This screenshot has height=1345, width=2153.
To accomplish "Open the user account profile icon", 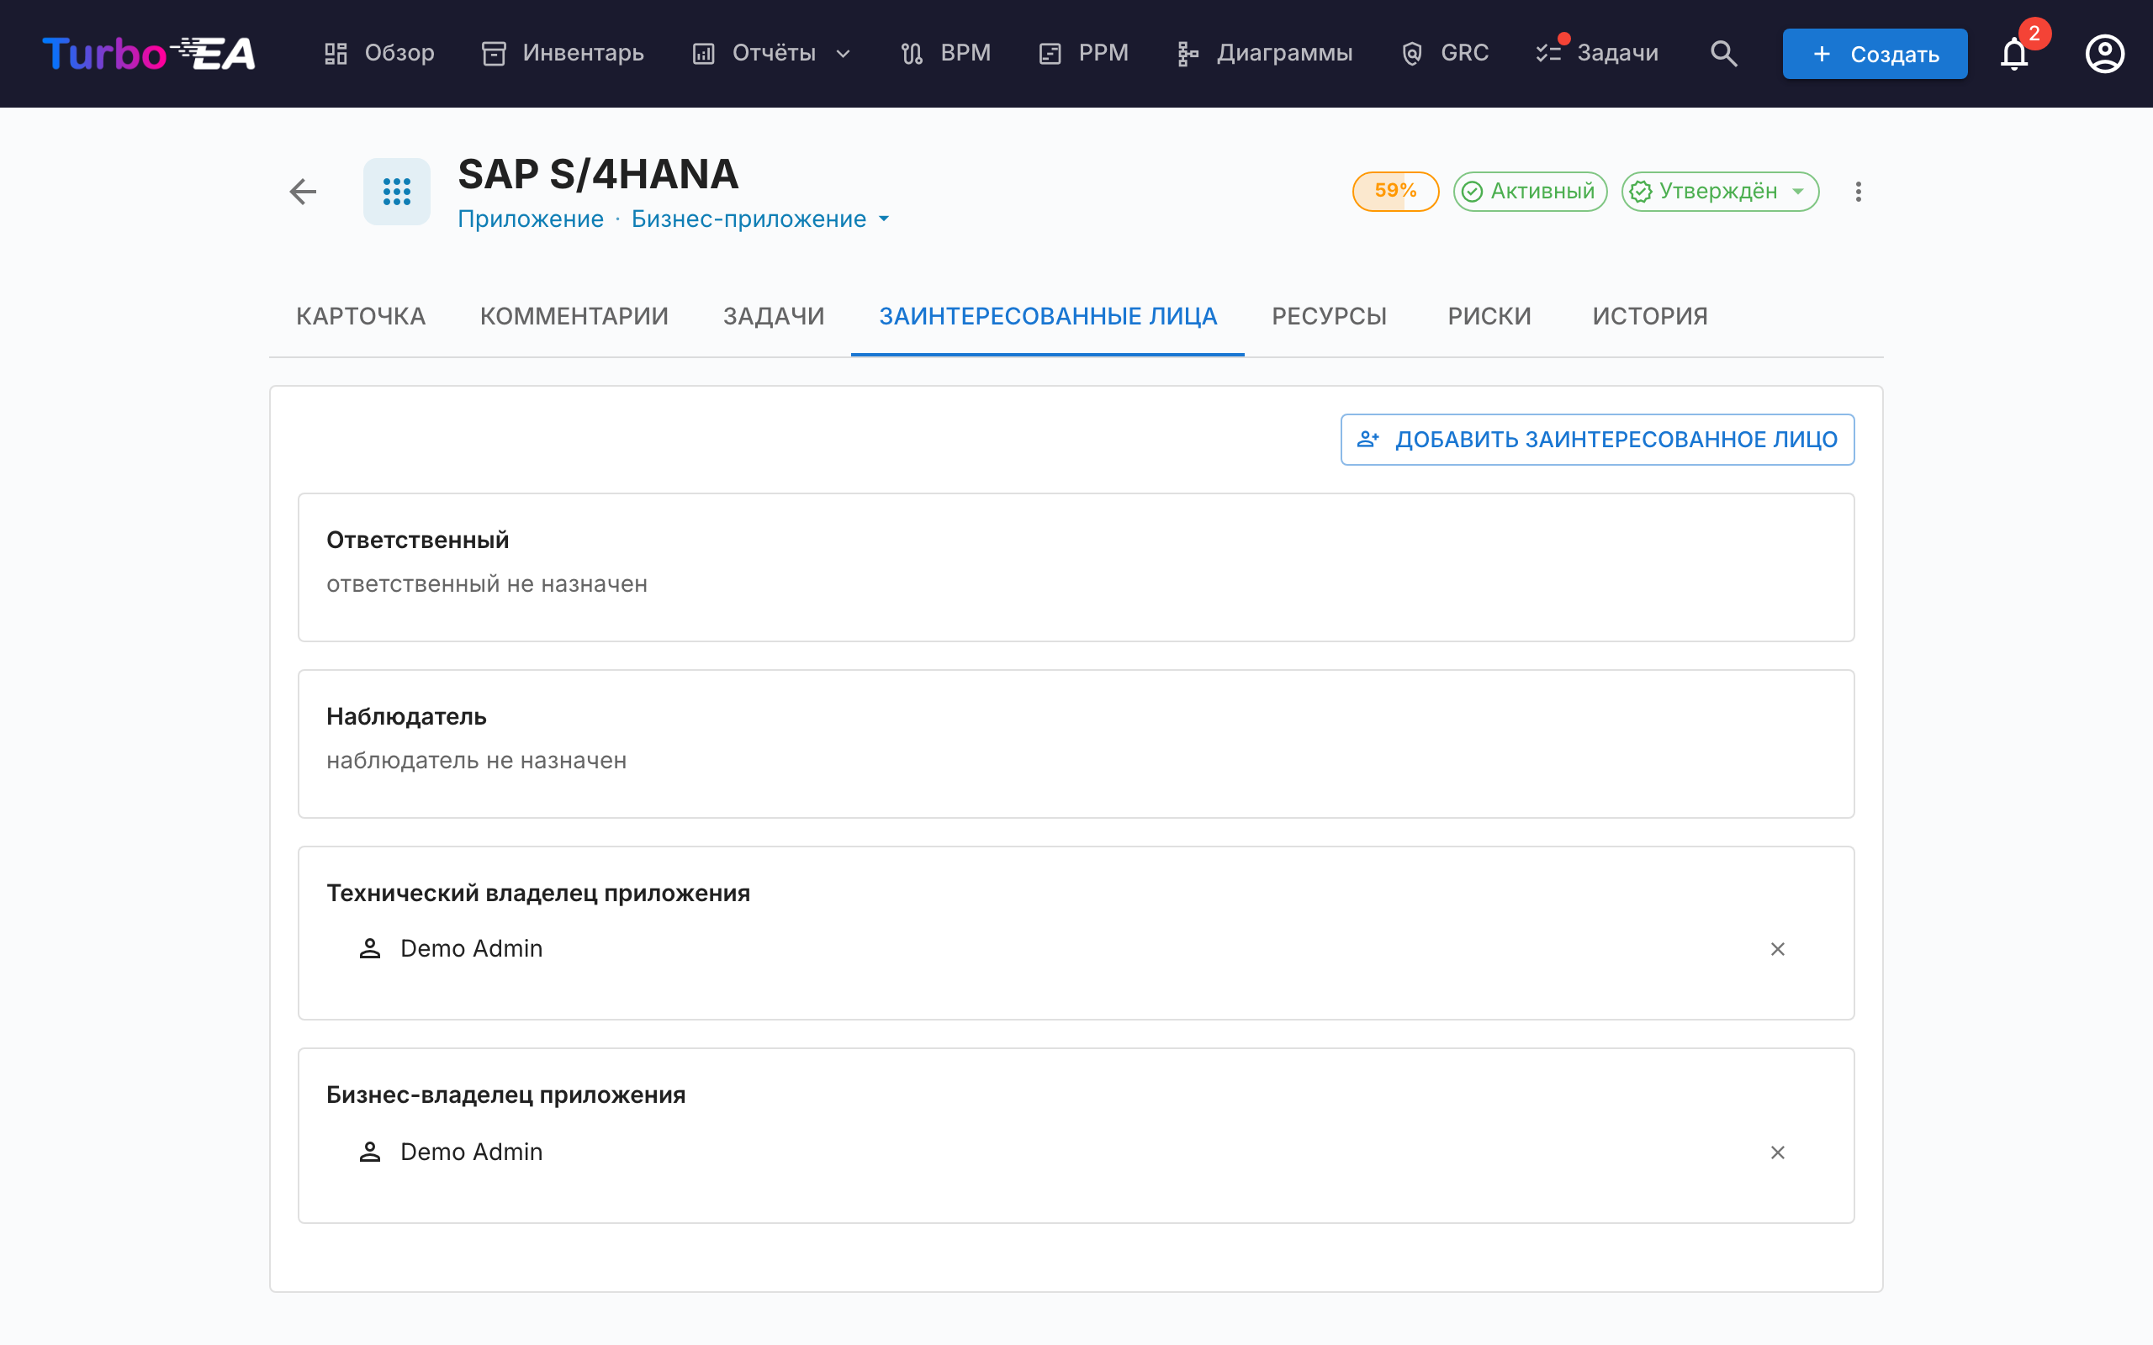I will [2104, 53].
